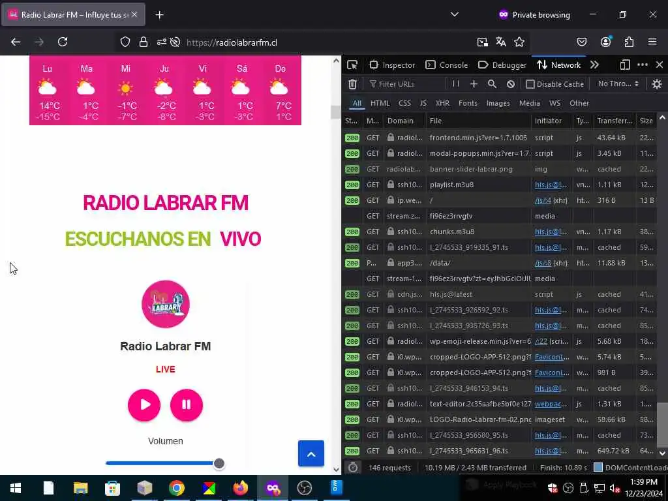The width and height of the screenshot is (668, 501).
Task: Click the padlock site security icon
Action: coord(144,42)
